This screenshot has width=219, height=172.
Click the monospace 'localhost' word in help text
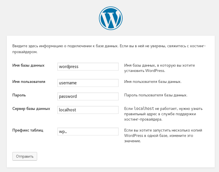pyautogui.click(x=144, y=109)
